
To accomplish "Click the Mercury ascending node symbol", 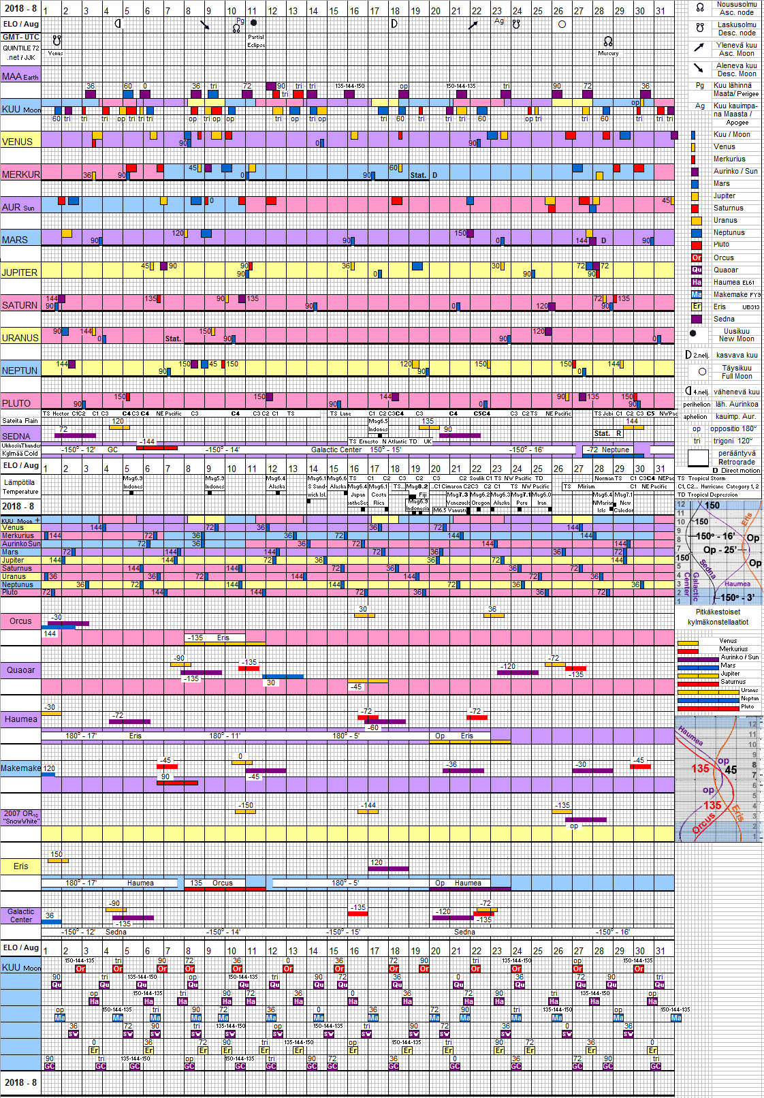I will pos(608,42).
